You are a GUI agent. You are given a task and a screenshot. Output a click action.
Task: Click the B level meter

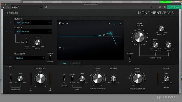coord(50,79)
